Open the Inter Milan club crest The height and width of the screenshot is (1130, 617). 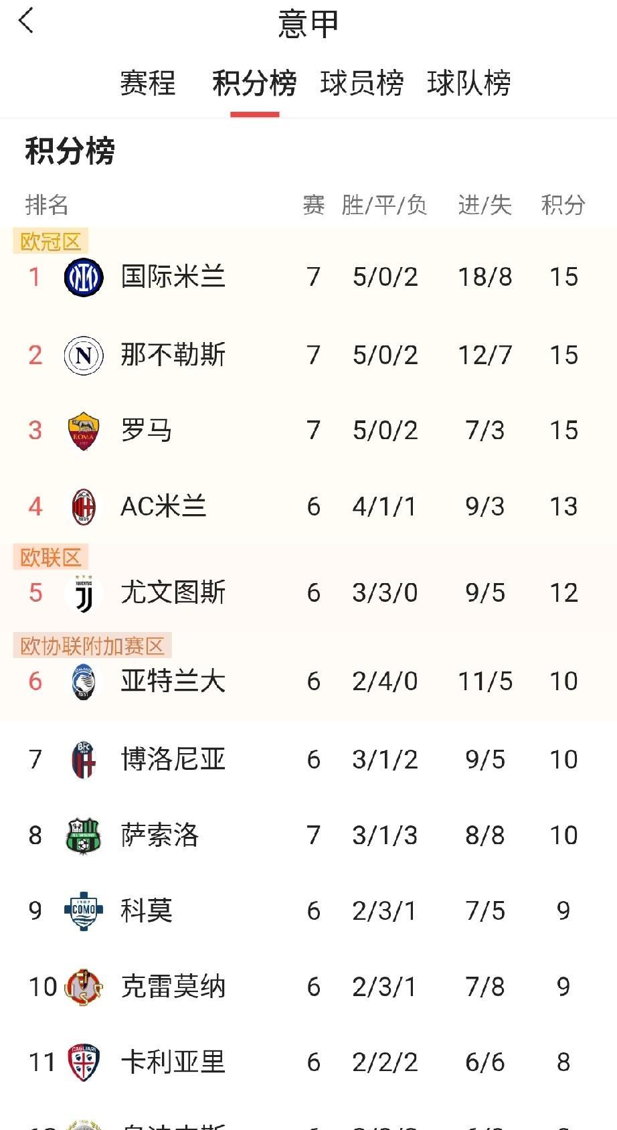(84, 277)
